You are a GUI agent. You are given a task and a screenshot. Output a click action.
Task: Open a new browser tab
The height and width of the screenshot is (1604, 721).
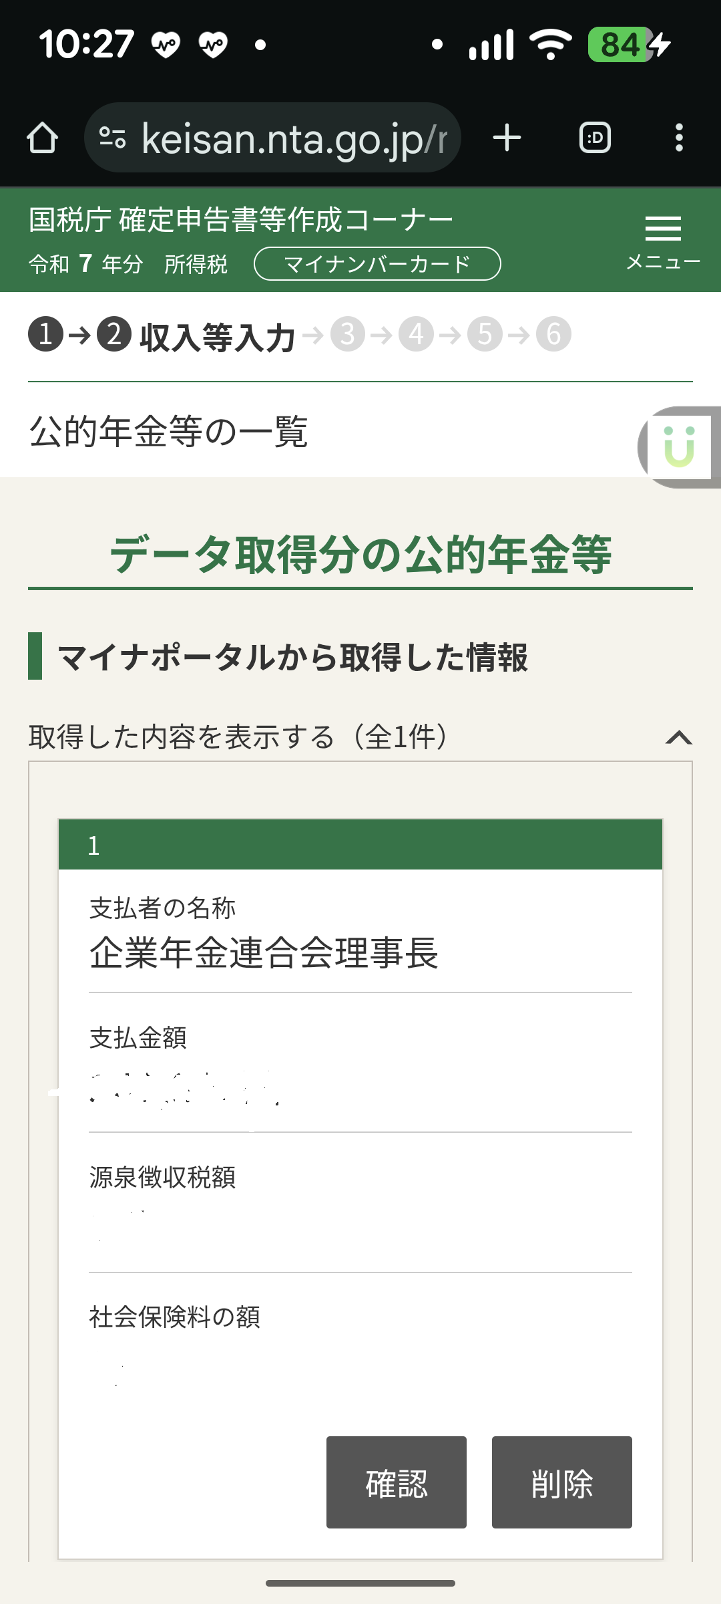507,138
